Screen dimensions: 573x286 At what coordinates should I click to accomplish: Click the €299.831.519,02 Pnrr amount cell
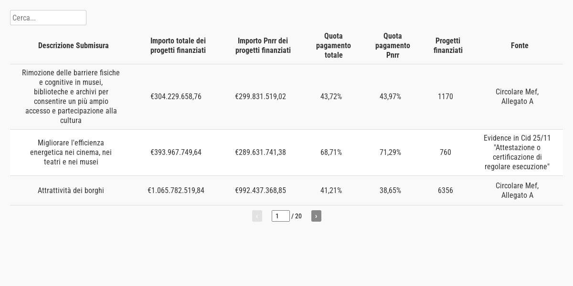260,97
